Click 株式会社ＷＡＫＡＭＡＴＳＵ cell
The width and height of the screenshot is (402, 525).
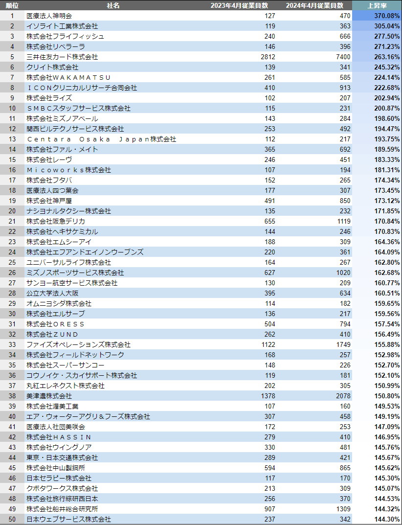(x=68, y=77)
